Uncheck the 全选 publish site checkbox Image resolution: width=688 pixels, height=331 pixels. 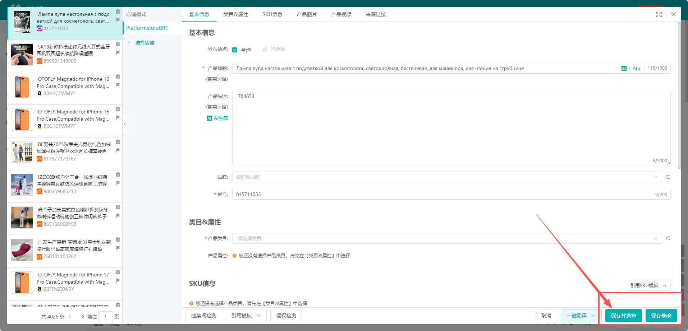pyautogui.click(x=235, y=49)
